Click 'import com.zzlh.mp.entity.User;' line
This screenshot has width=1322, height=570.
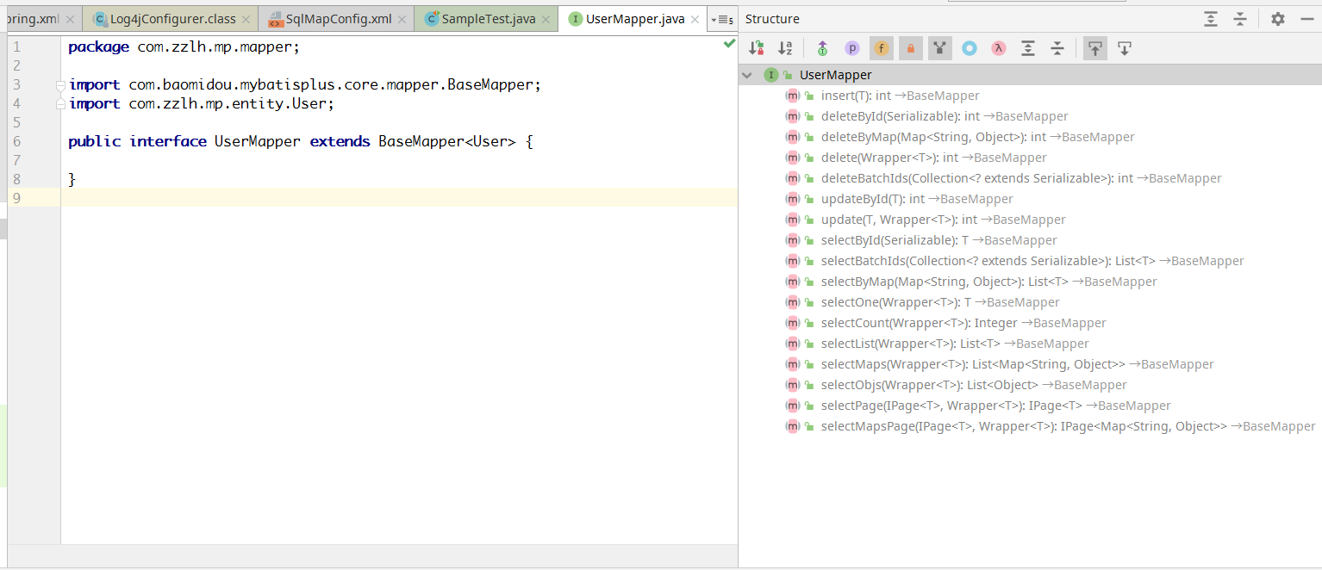(x=202, y=104)
